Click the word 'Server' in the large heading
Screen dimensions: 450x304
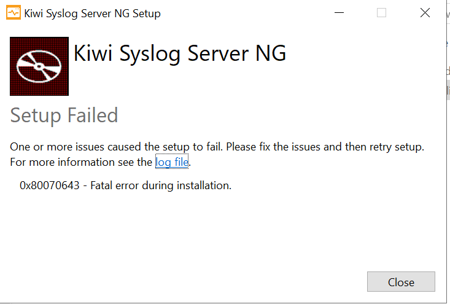coord(217,53)
